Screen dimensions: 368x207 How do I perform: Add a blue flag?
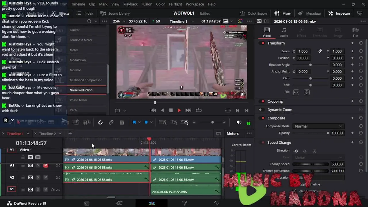tap(134, 122)
